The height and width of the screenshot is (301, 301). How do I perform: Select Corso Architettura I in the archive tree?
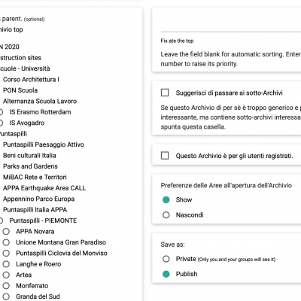pyautogui.click(x=31, y=79)
